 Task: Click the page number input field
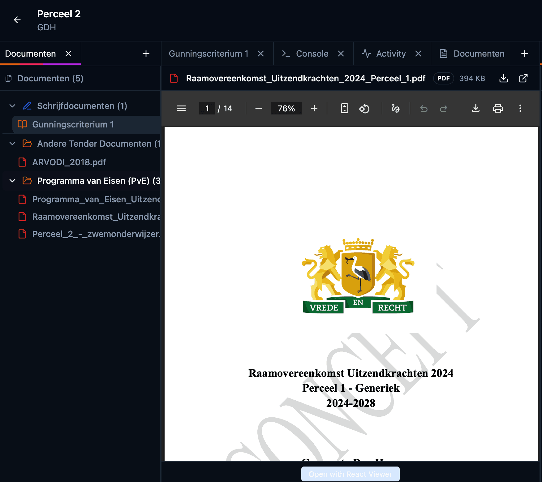(x=207, y=108)
